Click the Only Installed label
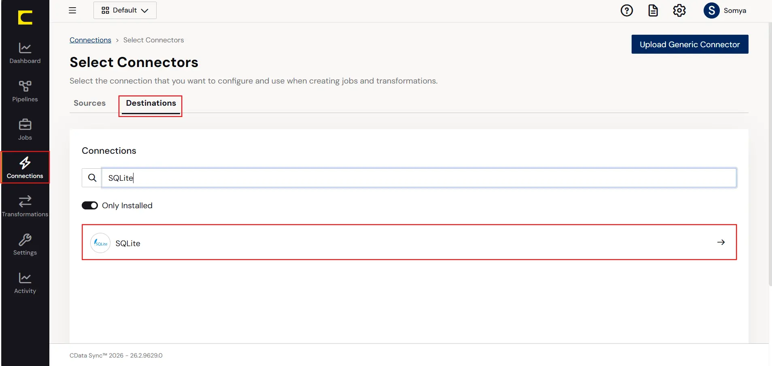Viewport: 772px width, 366px height. pos(127,205)
